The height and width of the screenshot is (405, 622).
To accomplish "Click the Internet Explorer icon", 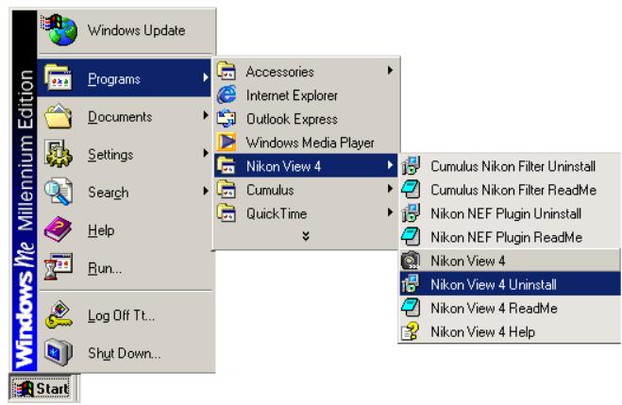I will click(x=227, y=94).
